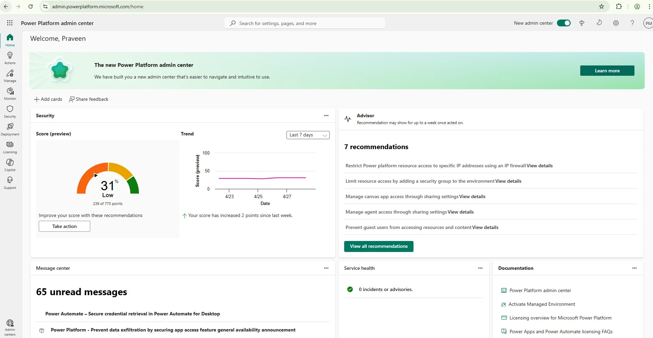Click Take action button under score
The image size is (653, 338).
click(x=65, y=226)
